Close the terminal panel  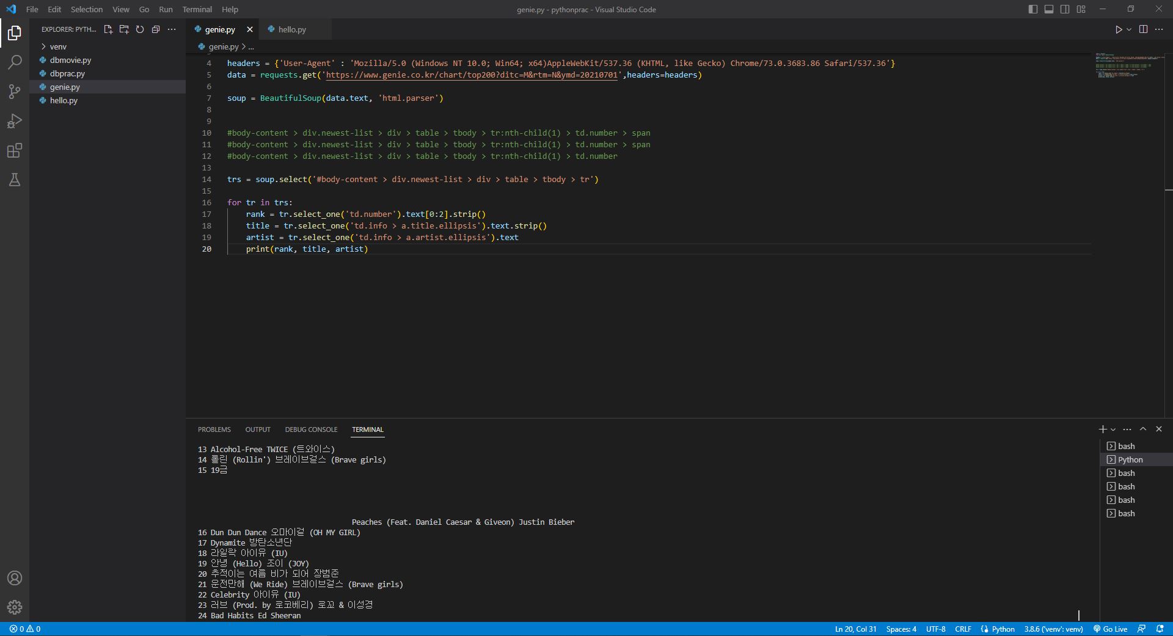pyautogui.click(x=1159, y=429)
